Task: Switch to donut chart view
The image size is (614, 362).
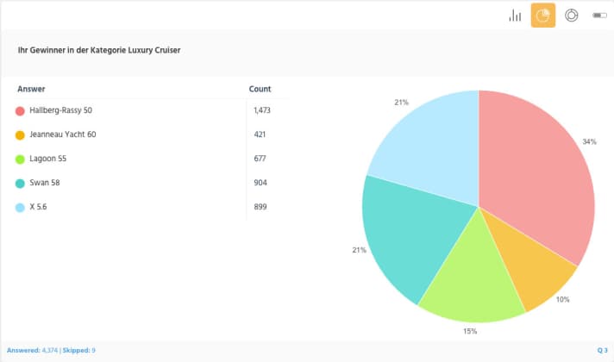Action: pos(571,16)
